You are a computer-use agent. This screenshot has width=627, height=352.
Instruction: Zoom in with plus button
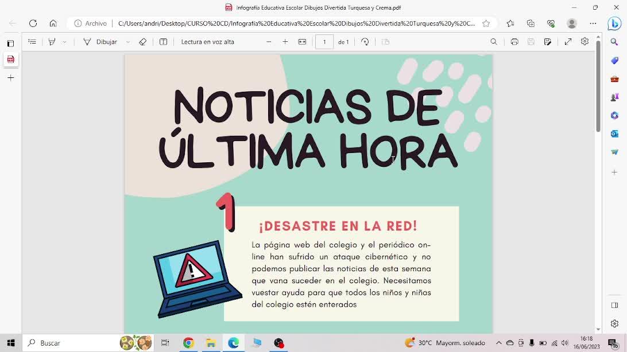tap(285, 41)
